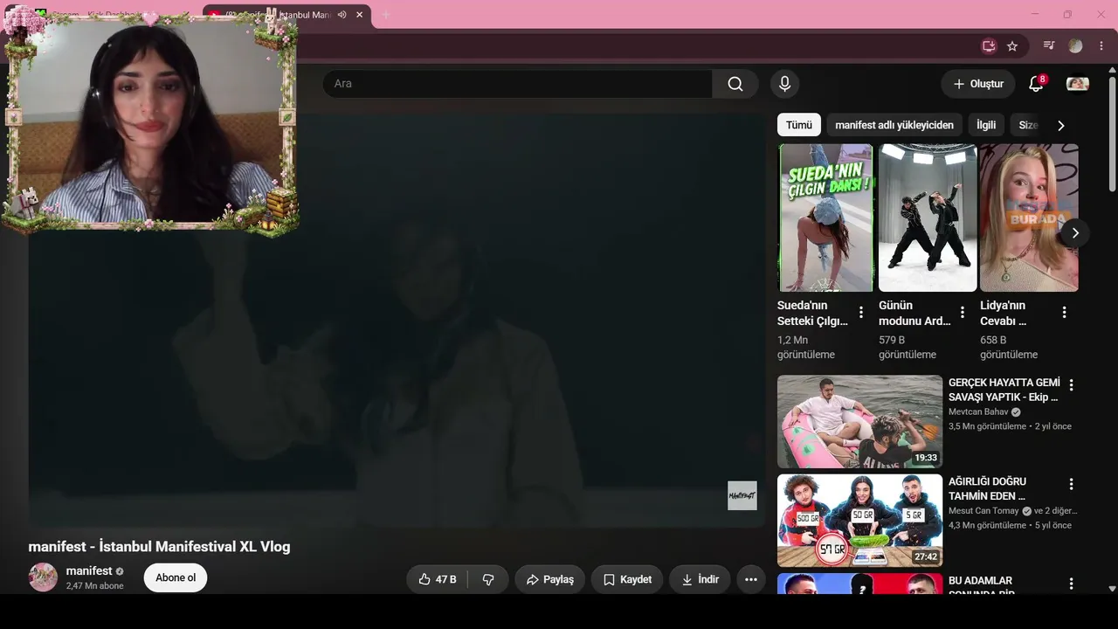Click the video player area

[397, 320]
